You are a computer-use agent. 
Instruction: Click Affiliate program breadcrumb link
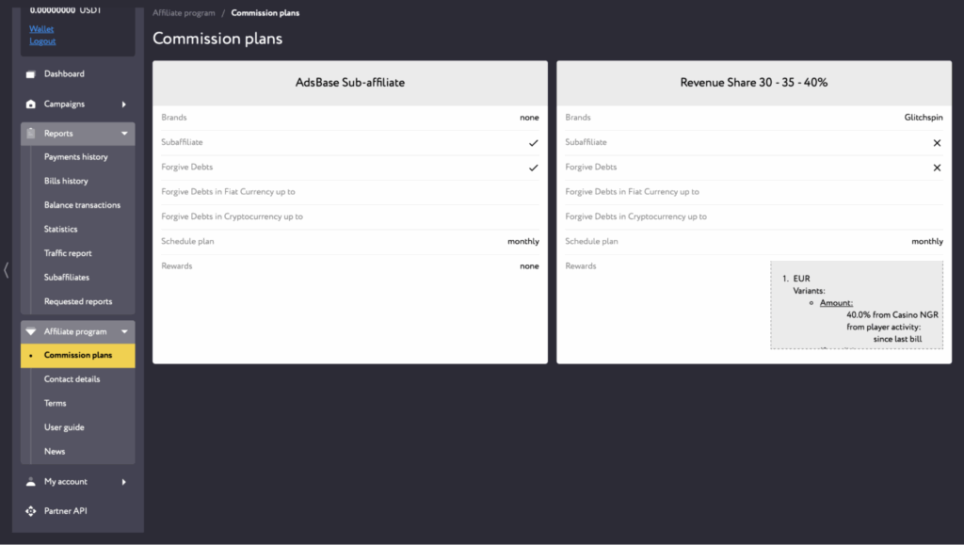[x=184, y=13]
